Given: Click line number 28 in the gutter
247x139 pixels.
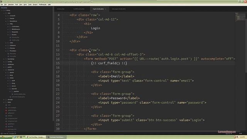Looking at the screenshot, I should tap(58, 120).
